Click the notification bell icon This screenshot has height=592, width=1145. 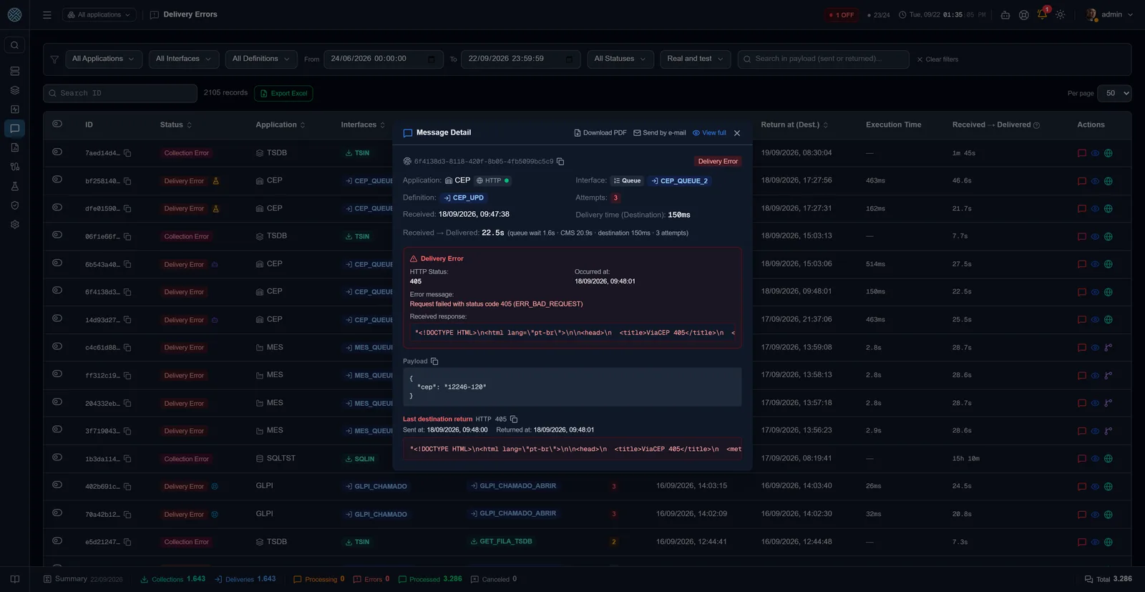(1042, 14)
